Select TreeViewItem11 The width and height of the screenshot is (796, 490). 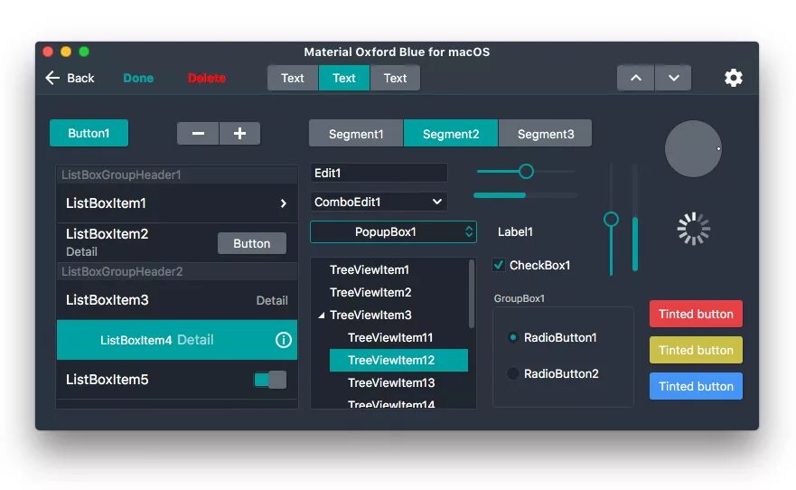(x=390, y=338)
